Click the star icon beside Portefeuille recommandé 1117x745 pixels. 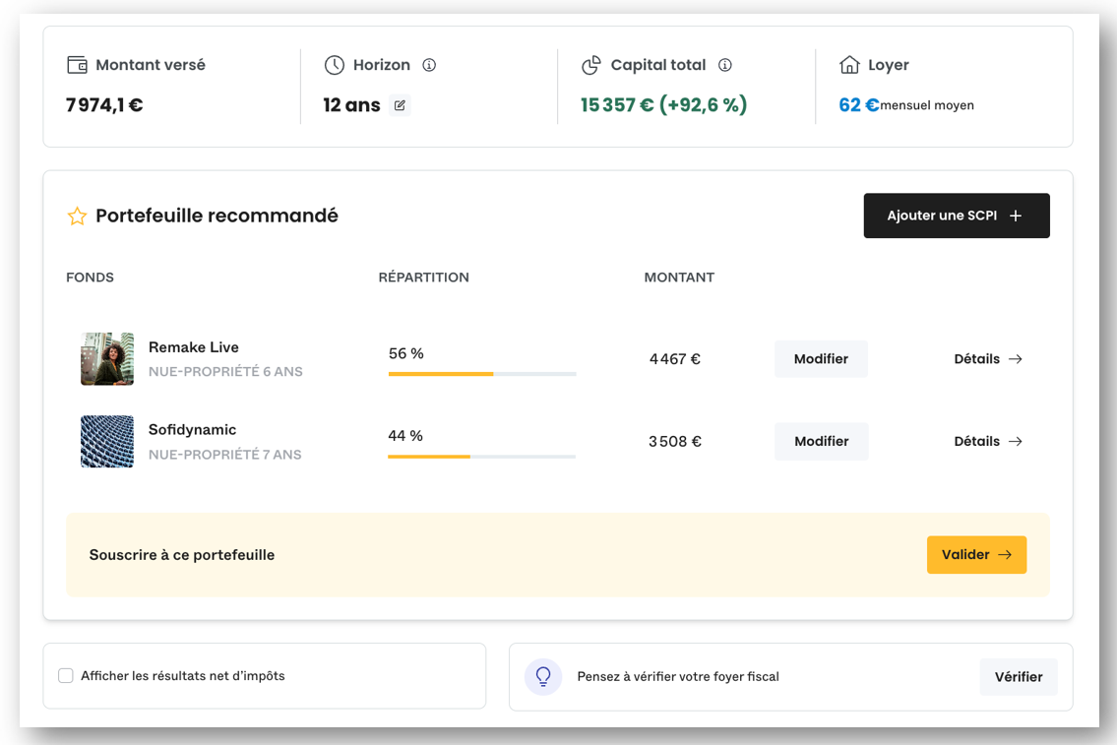click(77, 216)
